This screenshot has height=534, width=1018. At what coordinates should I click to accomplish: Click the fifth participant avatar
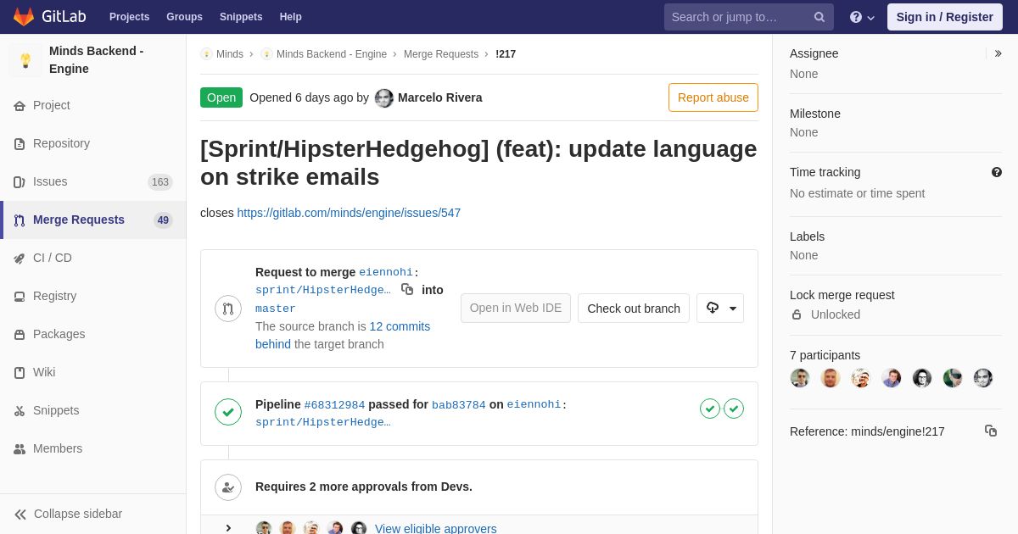click(x=922, y=378)
